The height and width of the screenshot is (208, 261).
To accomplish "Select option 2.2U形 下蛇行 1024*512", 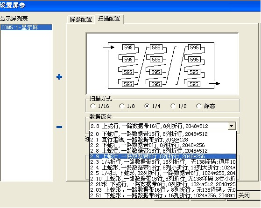I will (x=163, y=184).
